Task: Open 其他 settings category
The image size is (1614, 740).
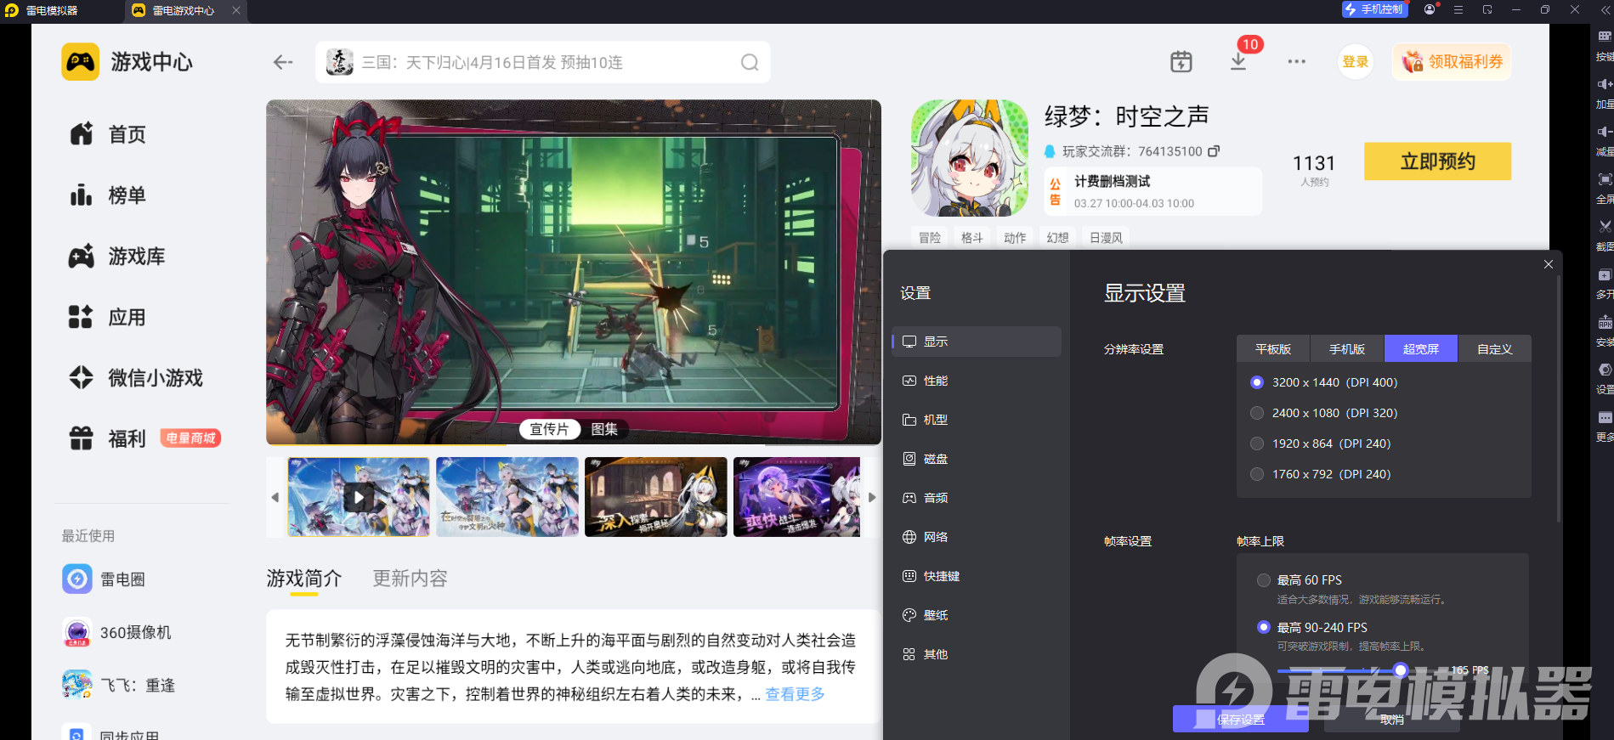Action: click(977, 654)
